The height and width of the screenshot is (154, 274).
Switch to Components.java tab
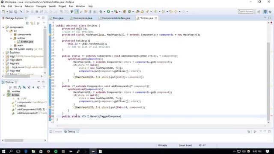point(81,18)
